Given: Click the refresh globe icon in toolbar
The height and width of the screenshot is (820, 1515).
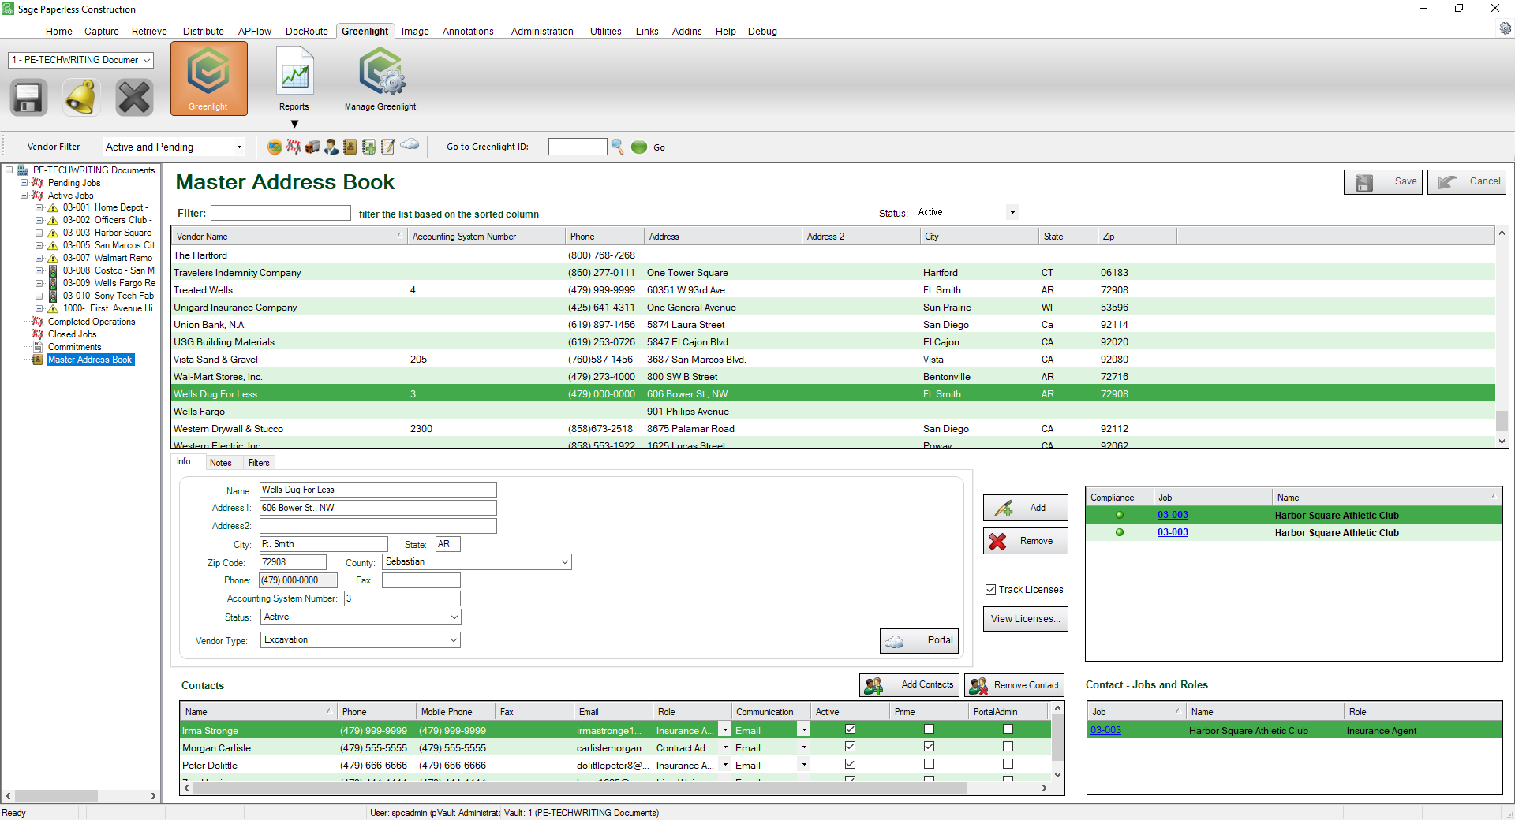Looking at the screenshot, I should pos(275,147).
